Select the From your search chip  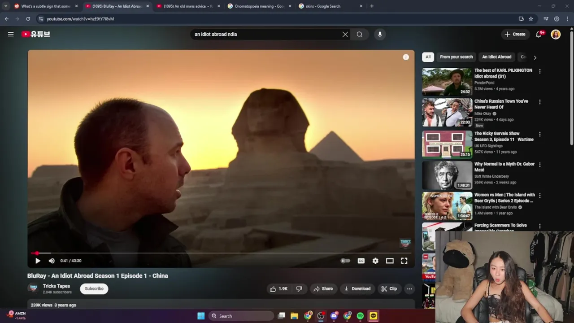click(456, 57)
